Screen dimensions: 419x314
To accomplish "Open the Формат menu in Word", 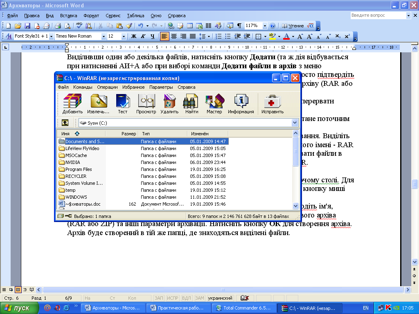I will click(91, 16).
